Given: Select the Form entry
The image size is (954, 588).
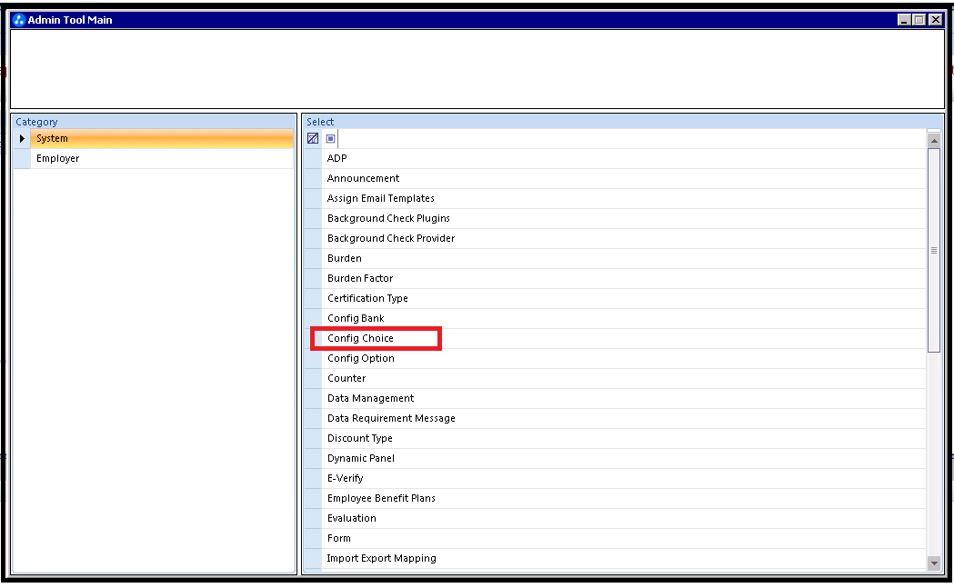Looking at the screenshot, I should coord(624,538).
